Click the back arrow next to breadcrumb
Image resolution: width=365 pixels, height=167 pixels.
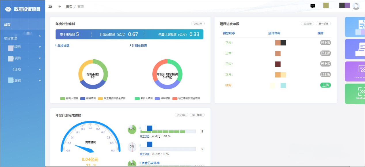coord(60,6)
